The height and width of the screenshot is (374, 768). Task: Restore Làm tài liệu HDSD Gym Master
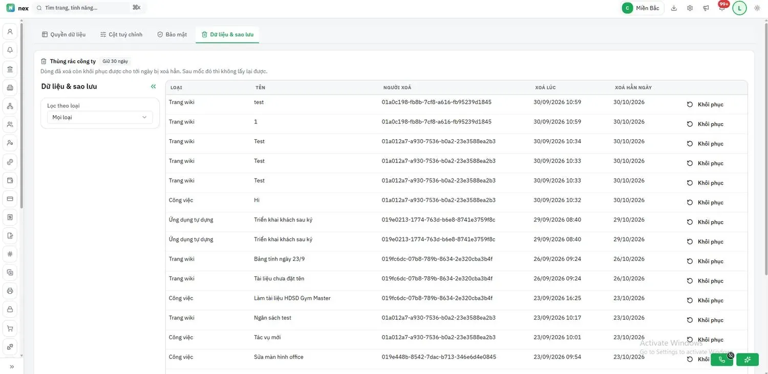tap(705, 301)
